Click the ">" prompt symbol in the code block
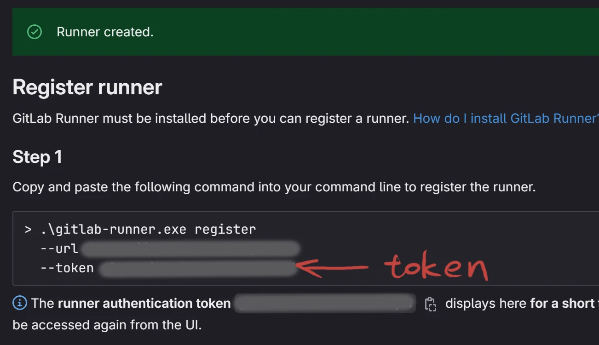 [29, 229]
